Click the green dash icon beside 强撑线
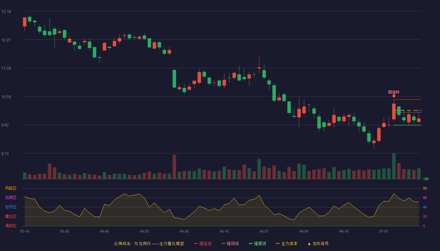 pos(251,243)
